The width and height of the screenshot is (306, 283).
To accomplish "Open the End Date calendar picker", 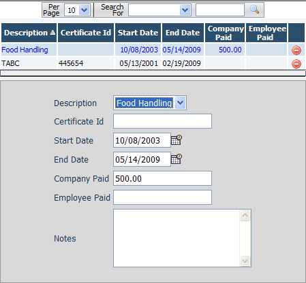I will (x=177, y=159).
